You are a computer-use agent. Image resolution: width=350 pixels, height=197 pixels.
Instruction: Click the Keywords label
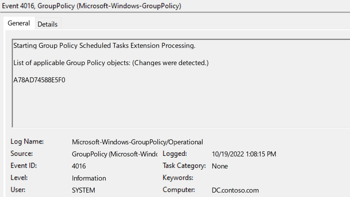pyautogui.click(x=178, y=178)
